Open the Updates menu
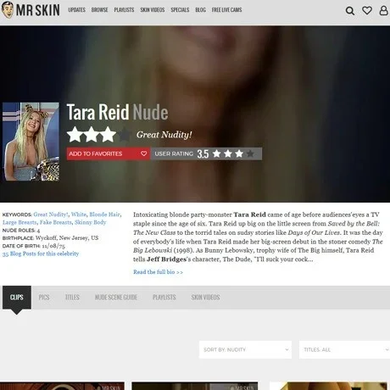390x390 pixels. [x=76, y=10]
